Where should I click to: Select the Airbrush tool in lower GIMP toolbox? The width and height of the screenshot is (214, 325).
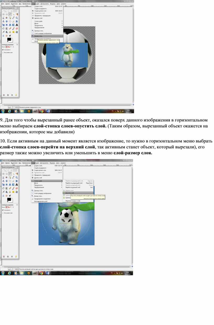coord(3,191)
